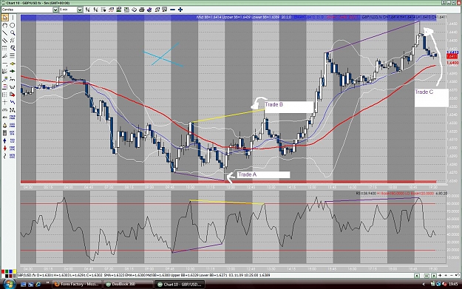Pick the blue color swatch
Viewport: 462px width, 289px height.
click(10, 271)
